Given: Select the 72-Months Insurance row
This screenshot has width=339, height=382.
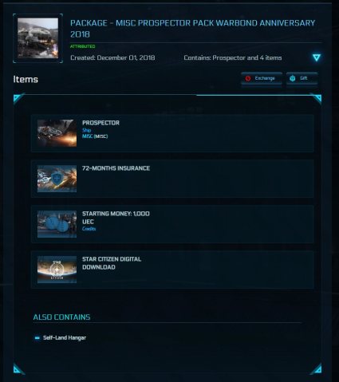Looking at the screenshot, I should point(172,179).
